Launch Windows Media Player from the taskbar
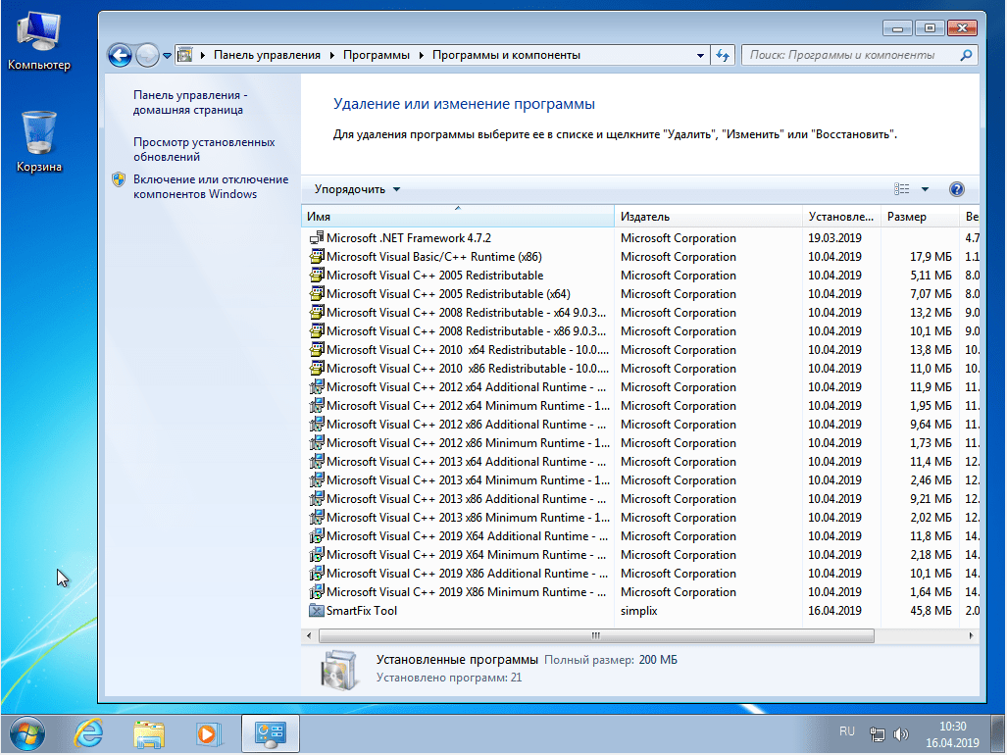The image size is (1007, 755). click(209, 733)
